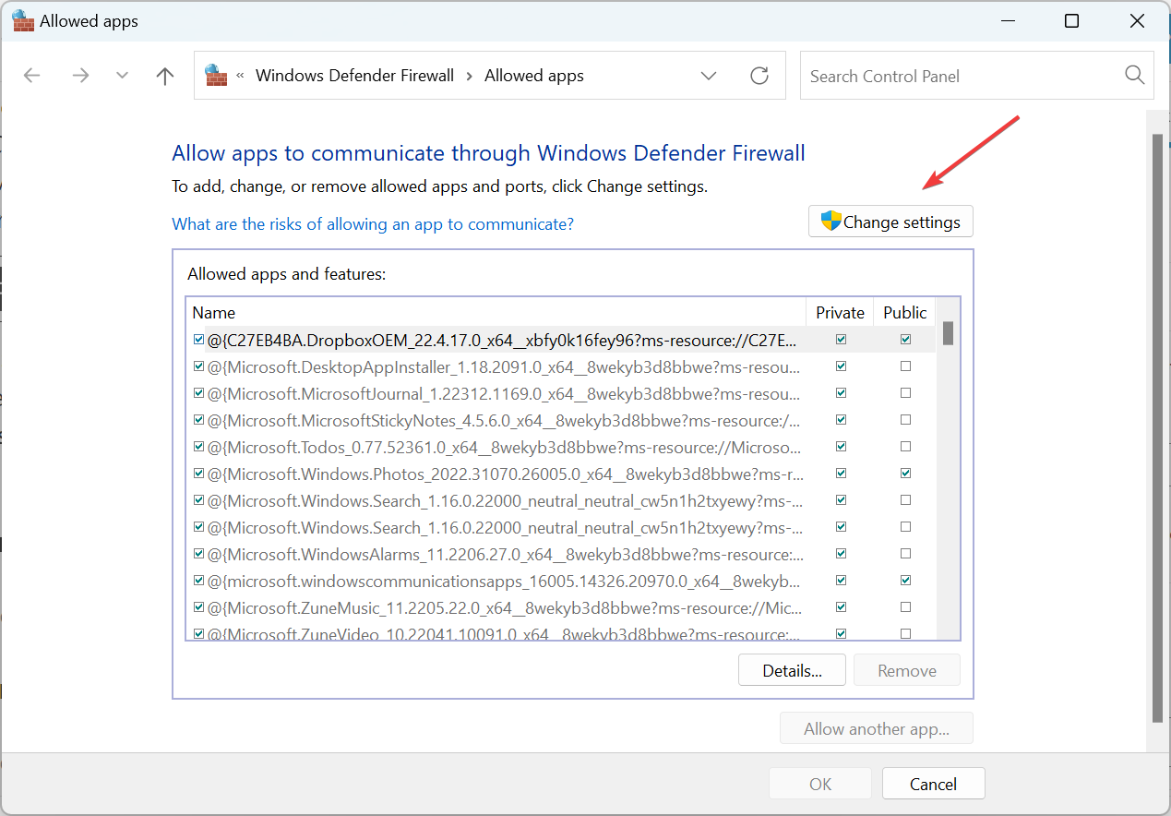Click the Back navigation arrow

[32, 76]
